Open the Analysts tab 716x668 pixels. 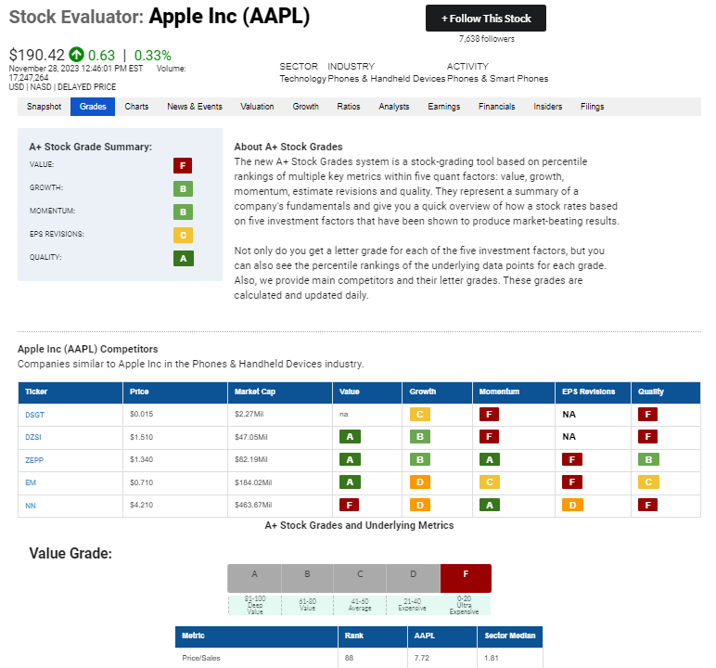[393, 107]
